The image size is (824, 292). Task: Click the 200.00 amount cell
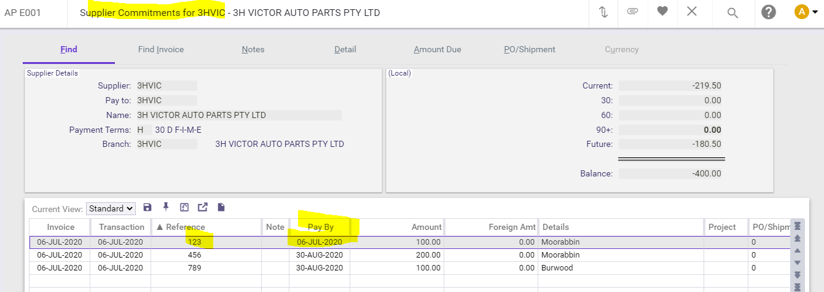pyautogui.click(x=398, y=255)
